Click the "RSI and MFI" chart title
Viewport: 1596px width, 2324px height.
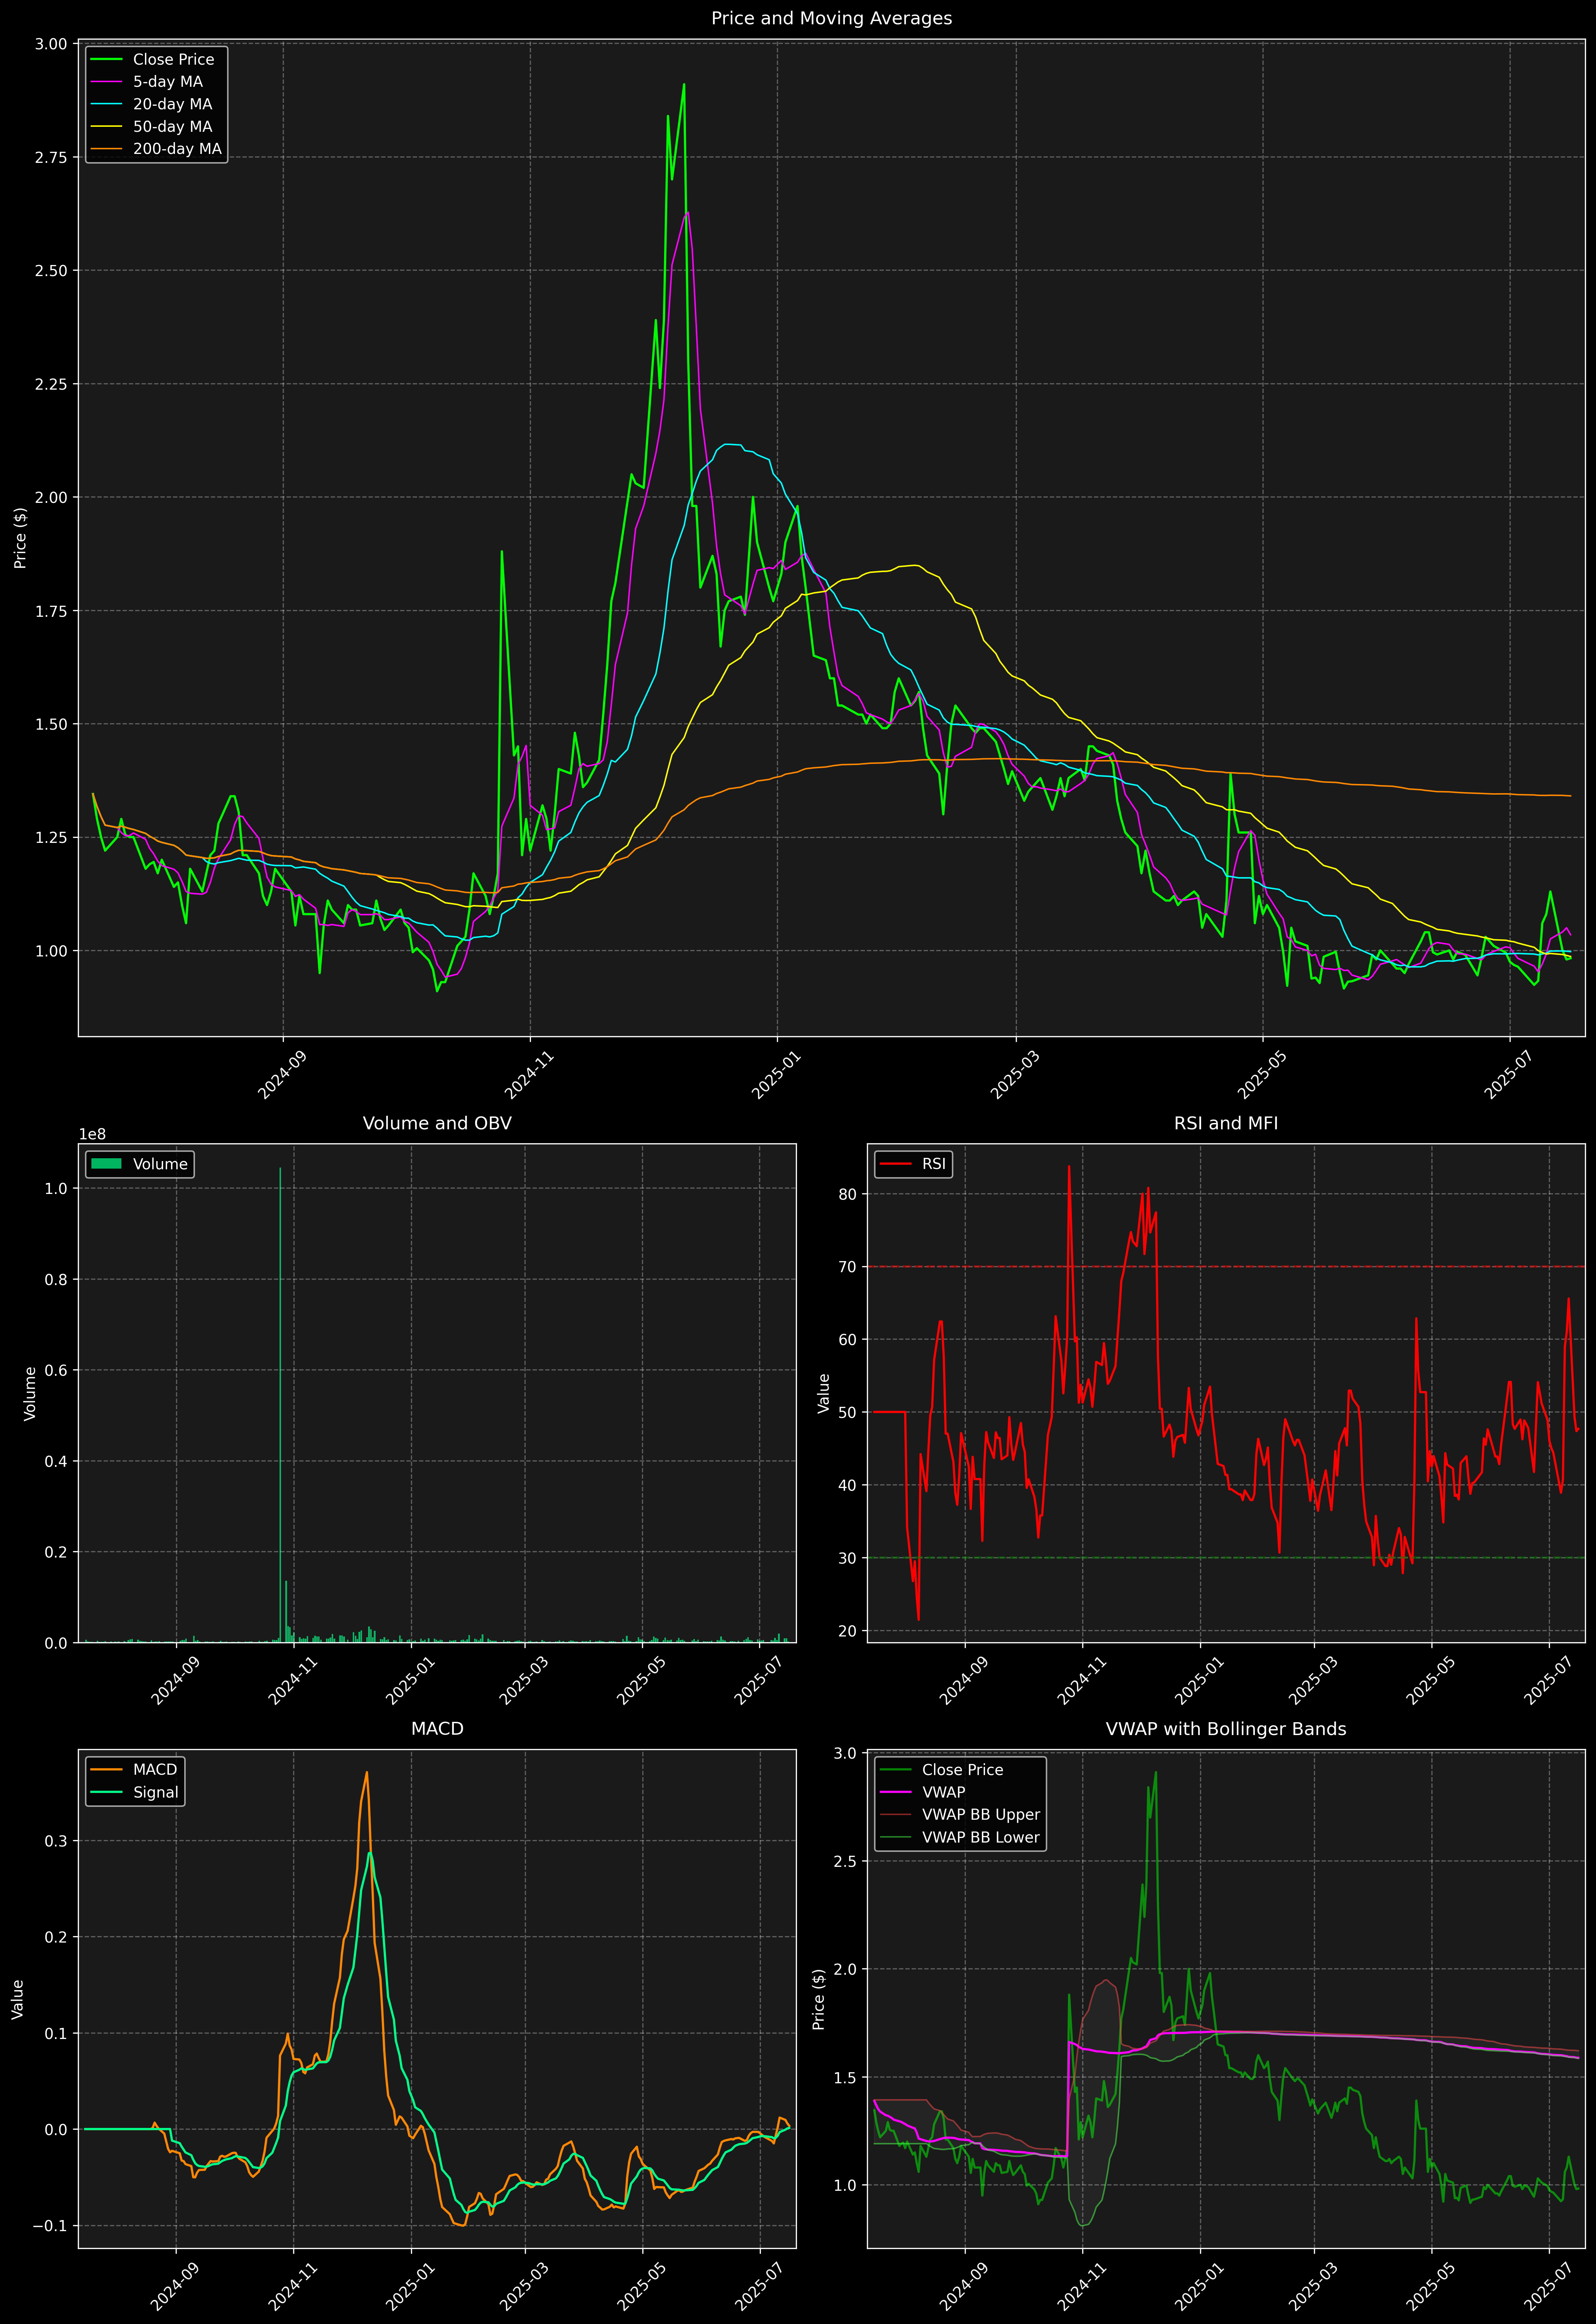[1226, 1123]
